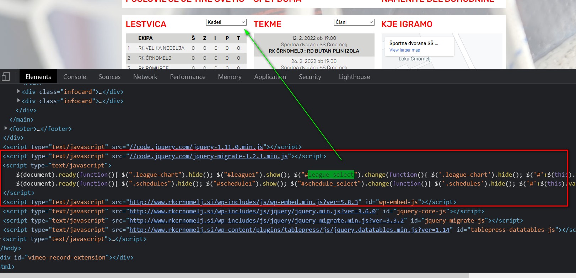
Task: Click the Š column header in standings
Action: (193, 38)
